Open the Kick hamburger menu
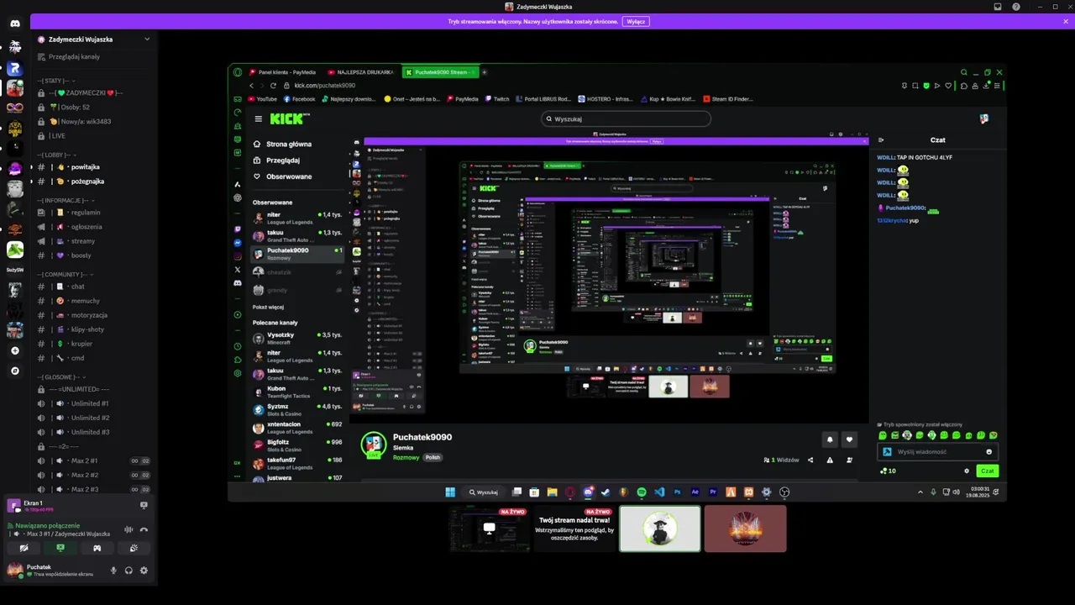The image size is (1075, 605). click(x=259, y=119)
